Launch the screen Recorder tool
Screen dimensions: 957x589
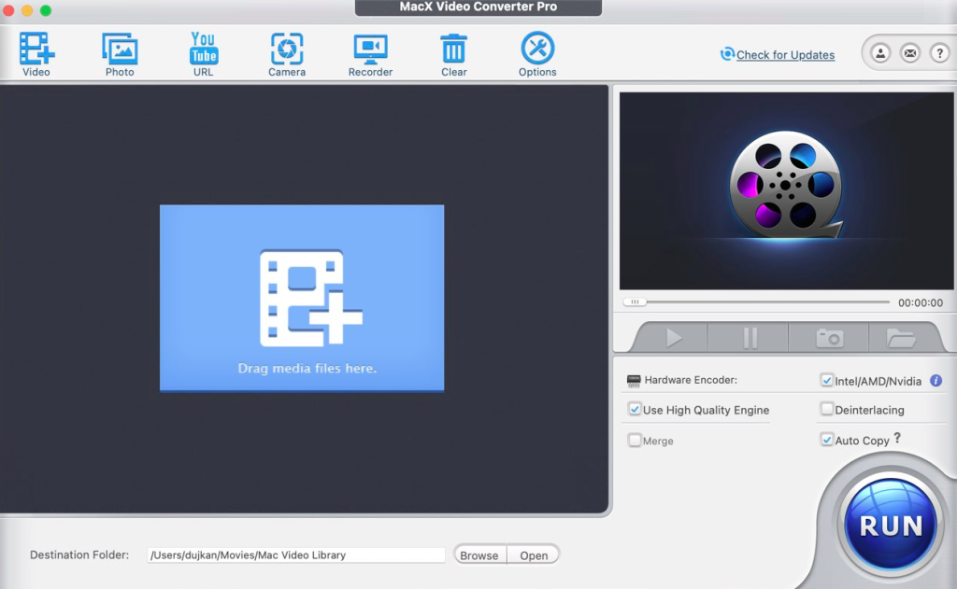click(370, 45)
